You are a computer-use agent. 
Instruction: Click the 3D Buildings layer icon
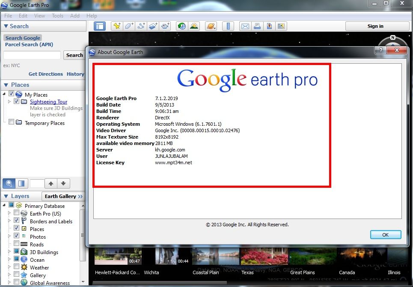click(x=24, y=252)
